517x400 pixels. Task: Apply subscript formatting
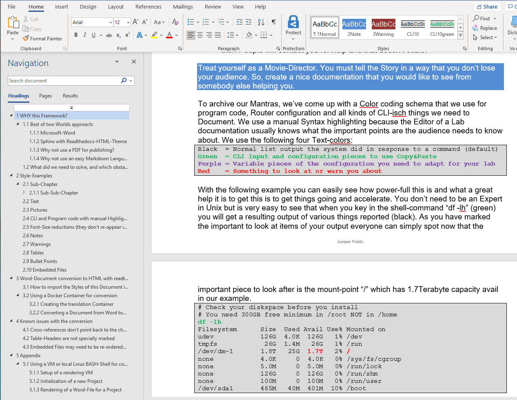(x=118, y=35)
